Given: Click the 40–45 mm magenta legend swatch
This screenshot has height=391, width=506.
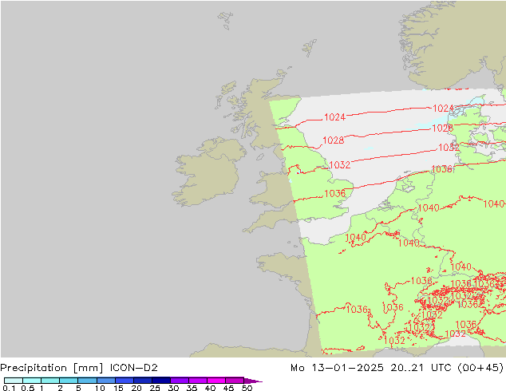Looking at the screenshot, I should pyautogui.click(x=216, y=381).
